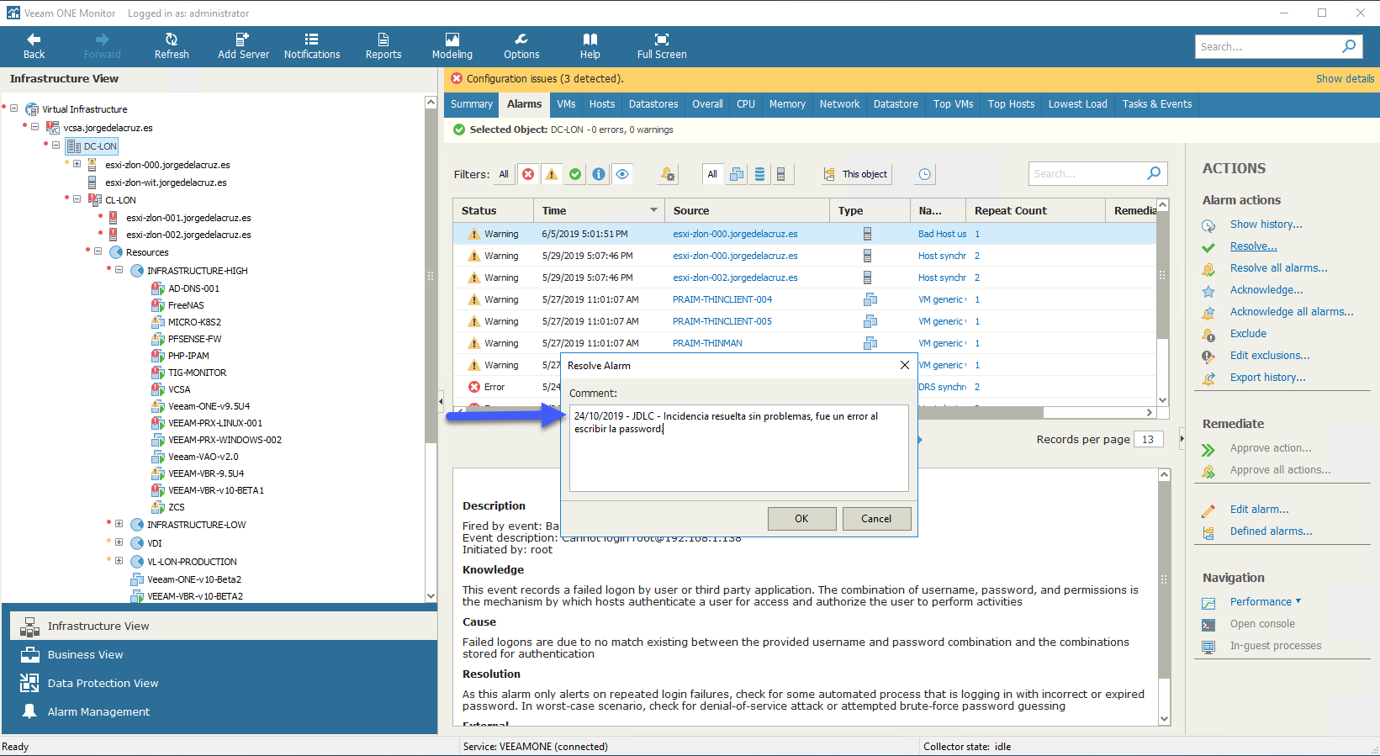Viewport: 1380px width, 756px height.
Task: Click Cancel in Resolve Alarm dialog
Action: tap(876, 519)
